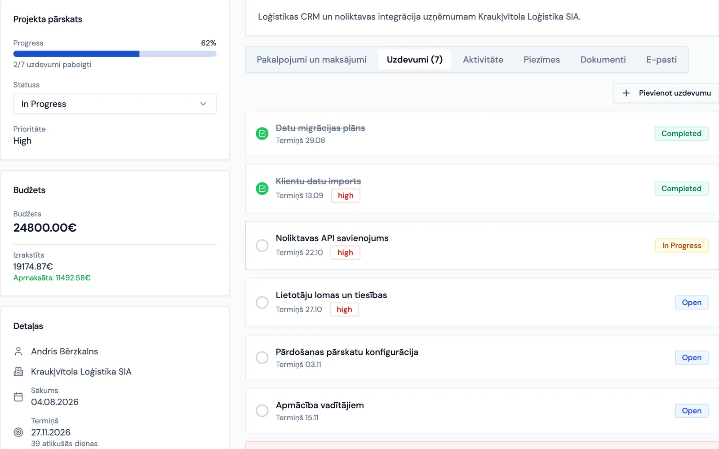
Task: Click the target icon next to Termiņš 27.11.2026
Action: tap(18, 432)
